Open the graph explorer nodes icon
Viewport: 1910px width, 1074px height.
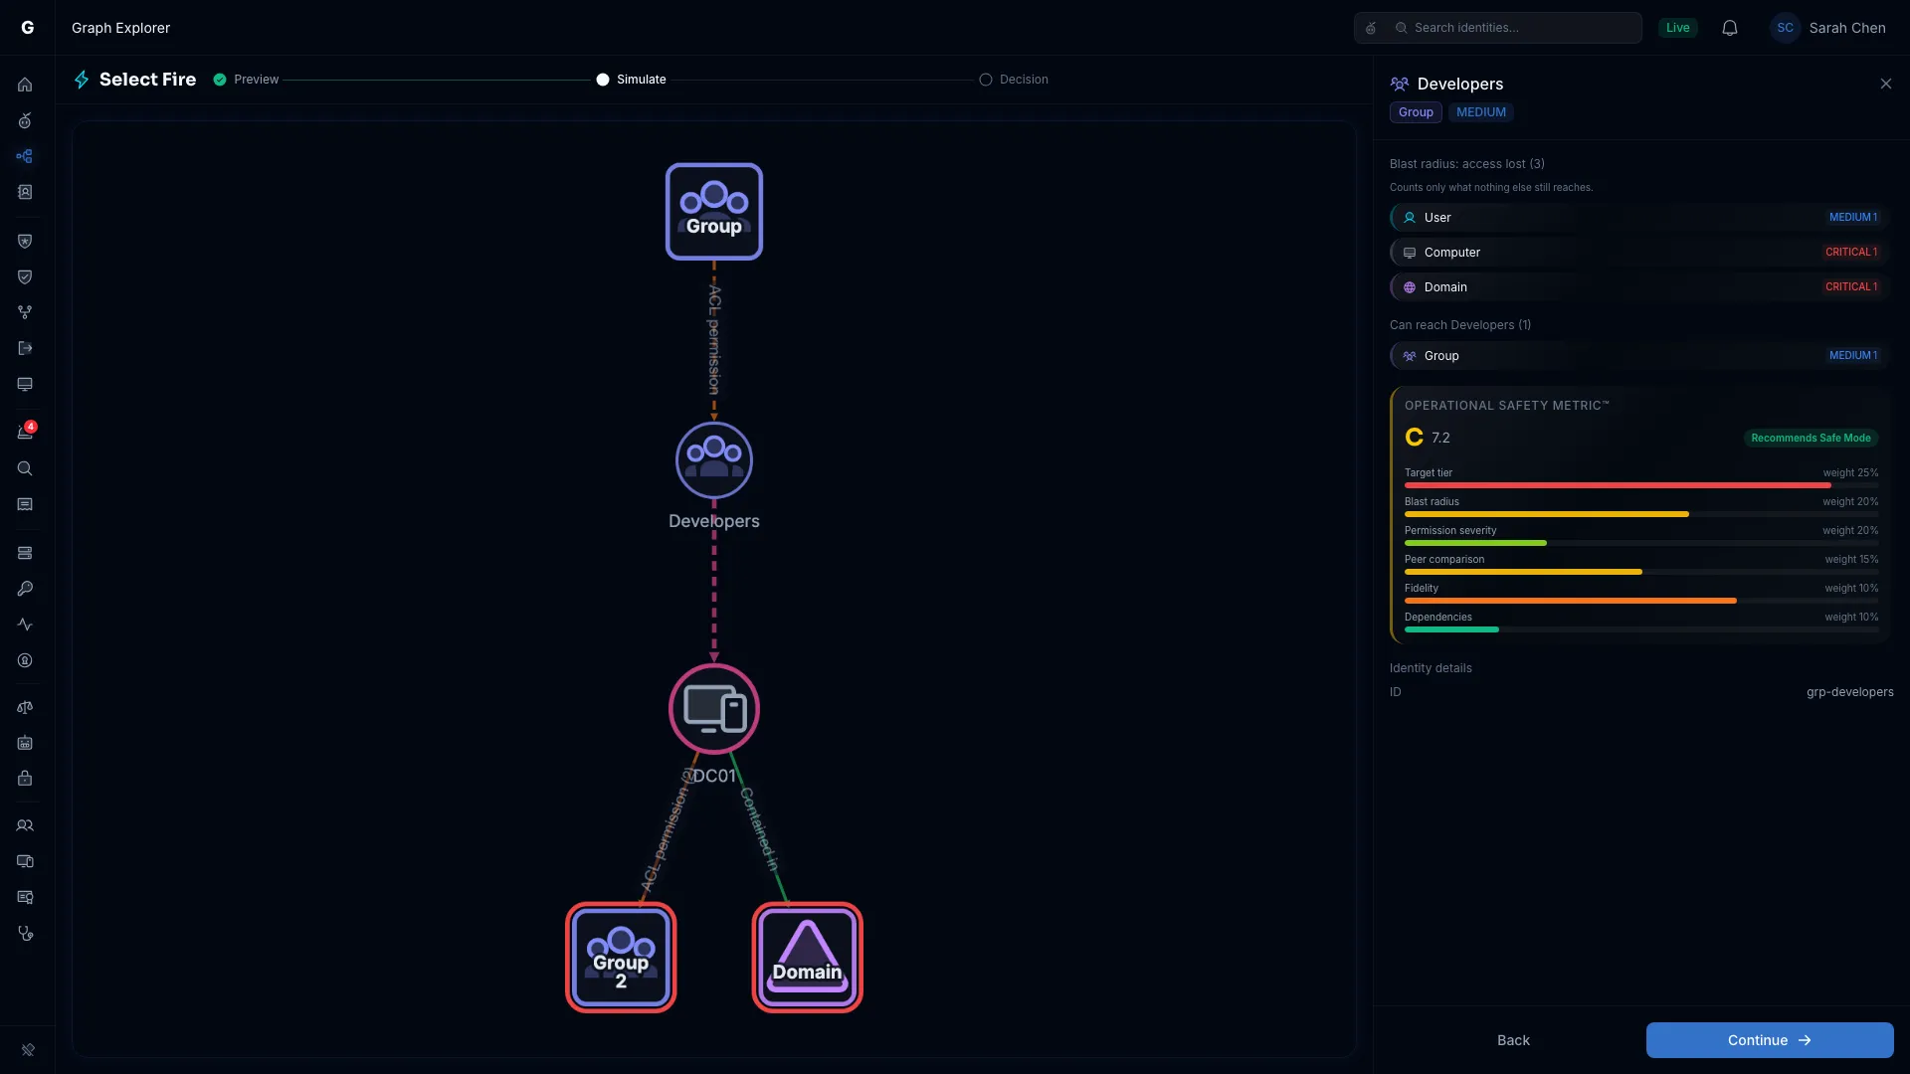point(25,156)
